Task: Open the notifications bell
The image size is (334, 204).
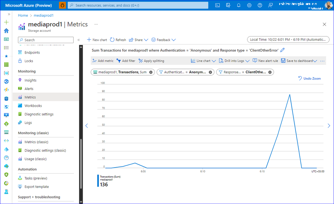Action: 239,5
